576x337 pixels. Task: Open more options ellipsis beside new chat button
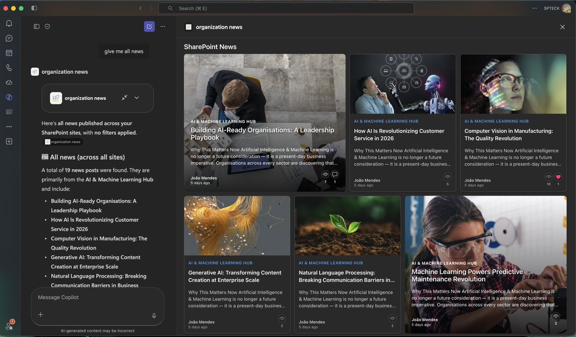tap(163, 26)
